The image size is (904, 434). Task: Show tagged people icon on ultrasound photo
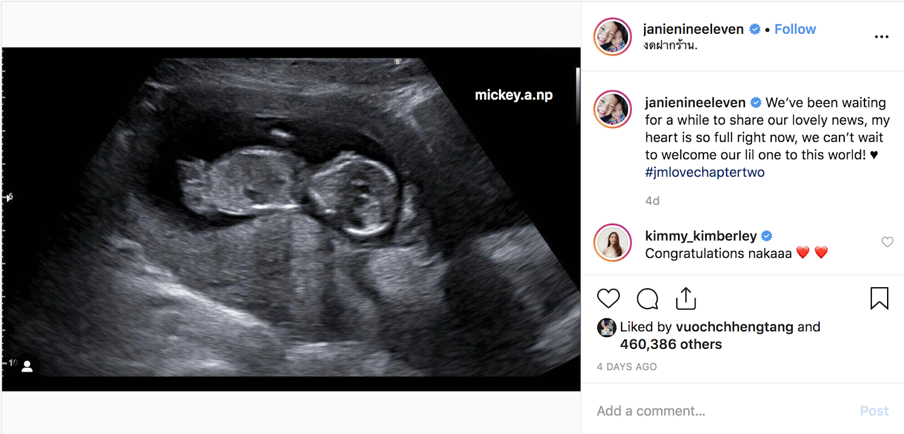pos(27,366)
